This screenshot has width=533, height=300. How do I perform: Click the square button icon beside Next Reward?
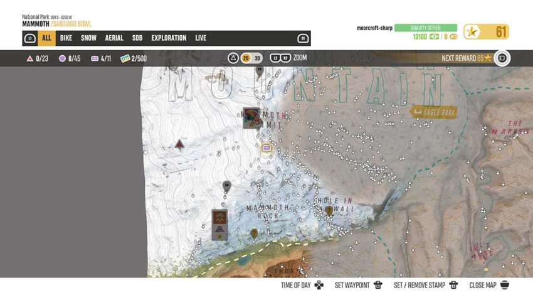pyautogui.click(x=502, y=58)
